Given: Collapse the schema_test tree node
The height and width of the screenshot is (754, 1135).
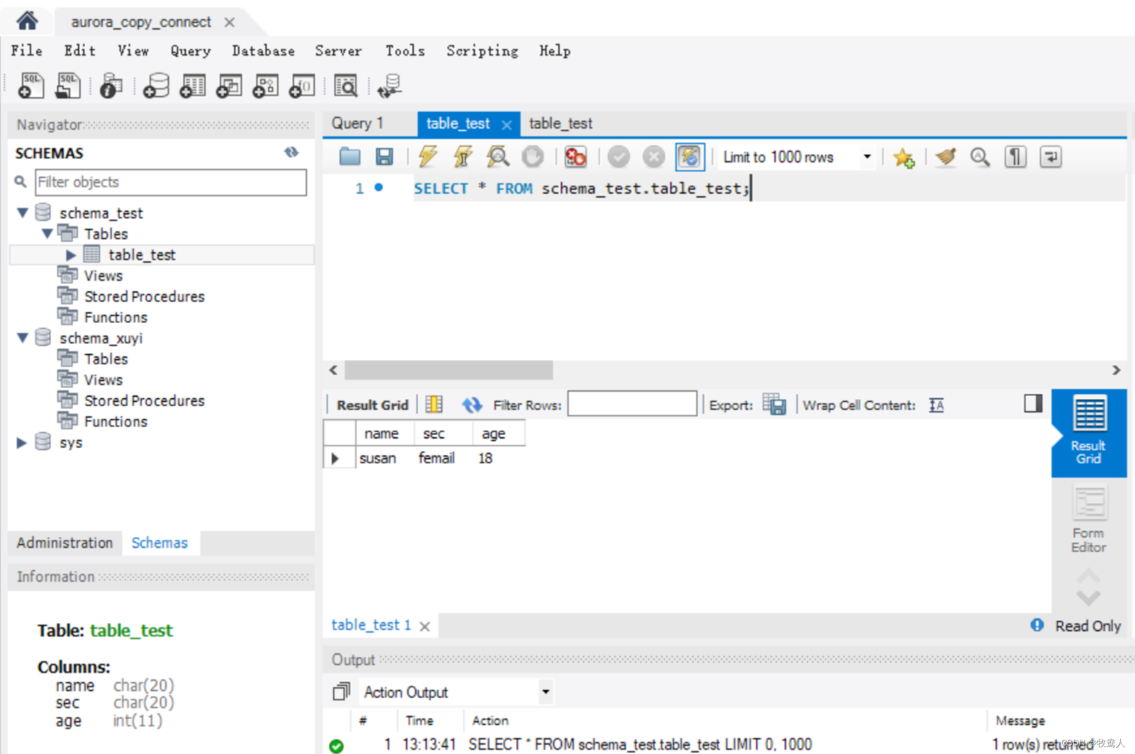Looking at the screenshot, I should pos(23,213).
